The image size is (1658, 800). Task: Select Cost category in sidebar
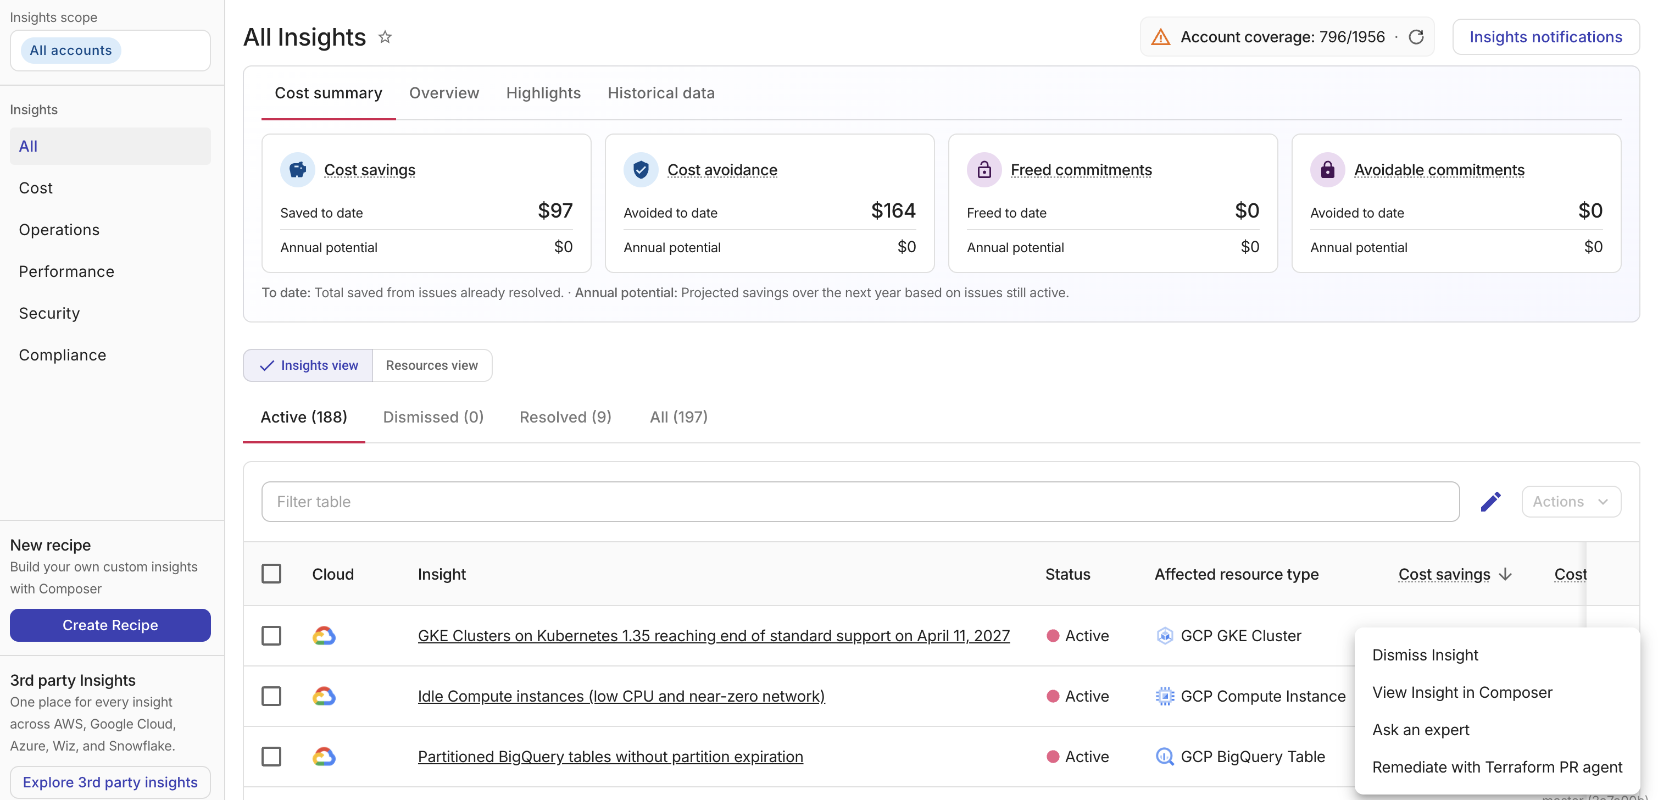(x=110, y=188)
